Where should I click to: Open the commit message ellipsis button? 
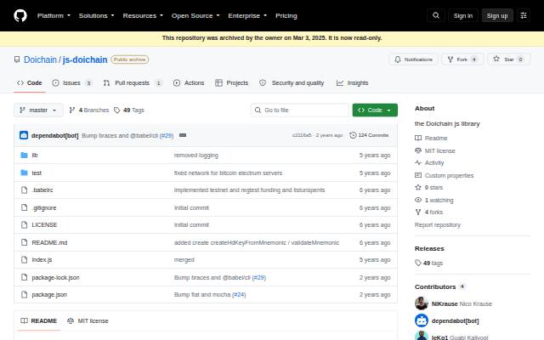[x=183, y=135]
